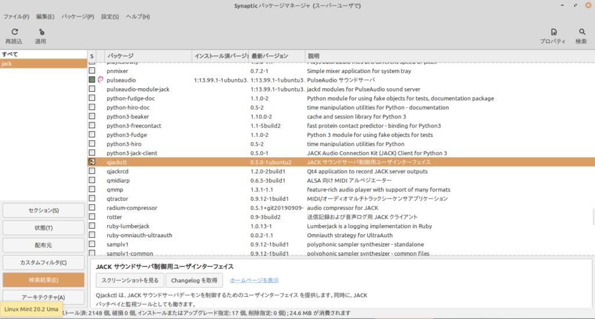Image resolution: width=595 pixels, height=319 pixels.
Task: Click Changelog を取得 button
Action: (194, 280)
